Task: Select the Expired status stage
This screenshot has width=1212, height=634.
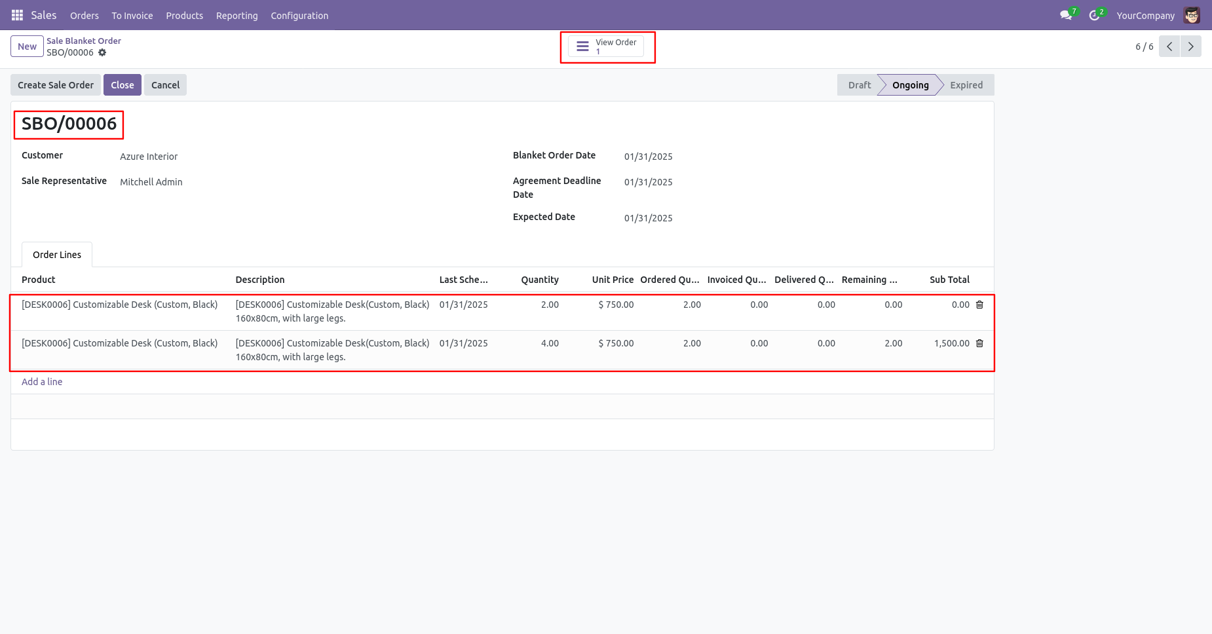Action: (x=966, y=85)
